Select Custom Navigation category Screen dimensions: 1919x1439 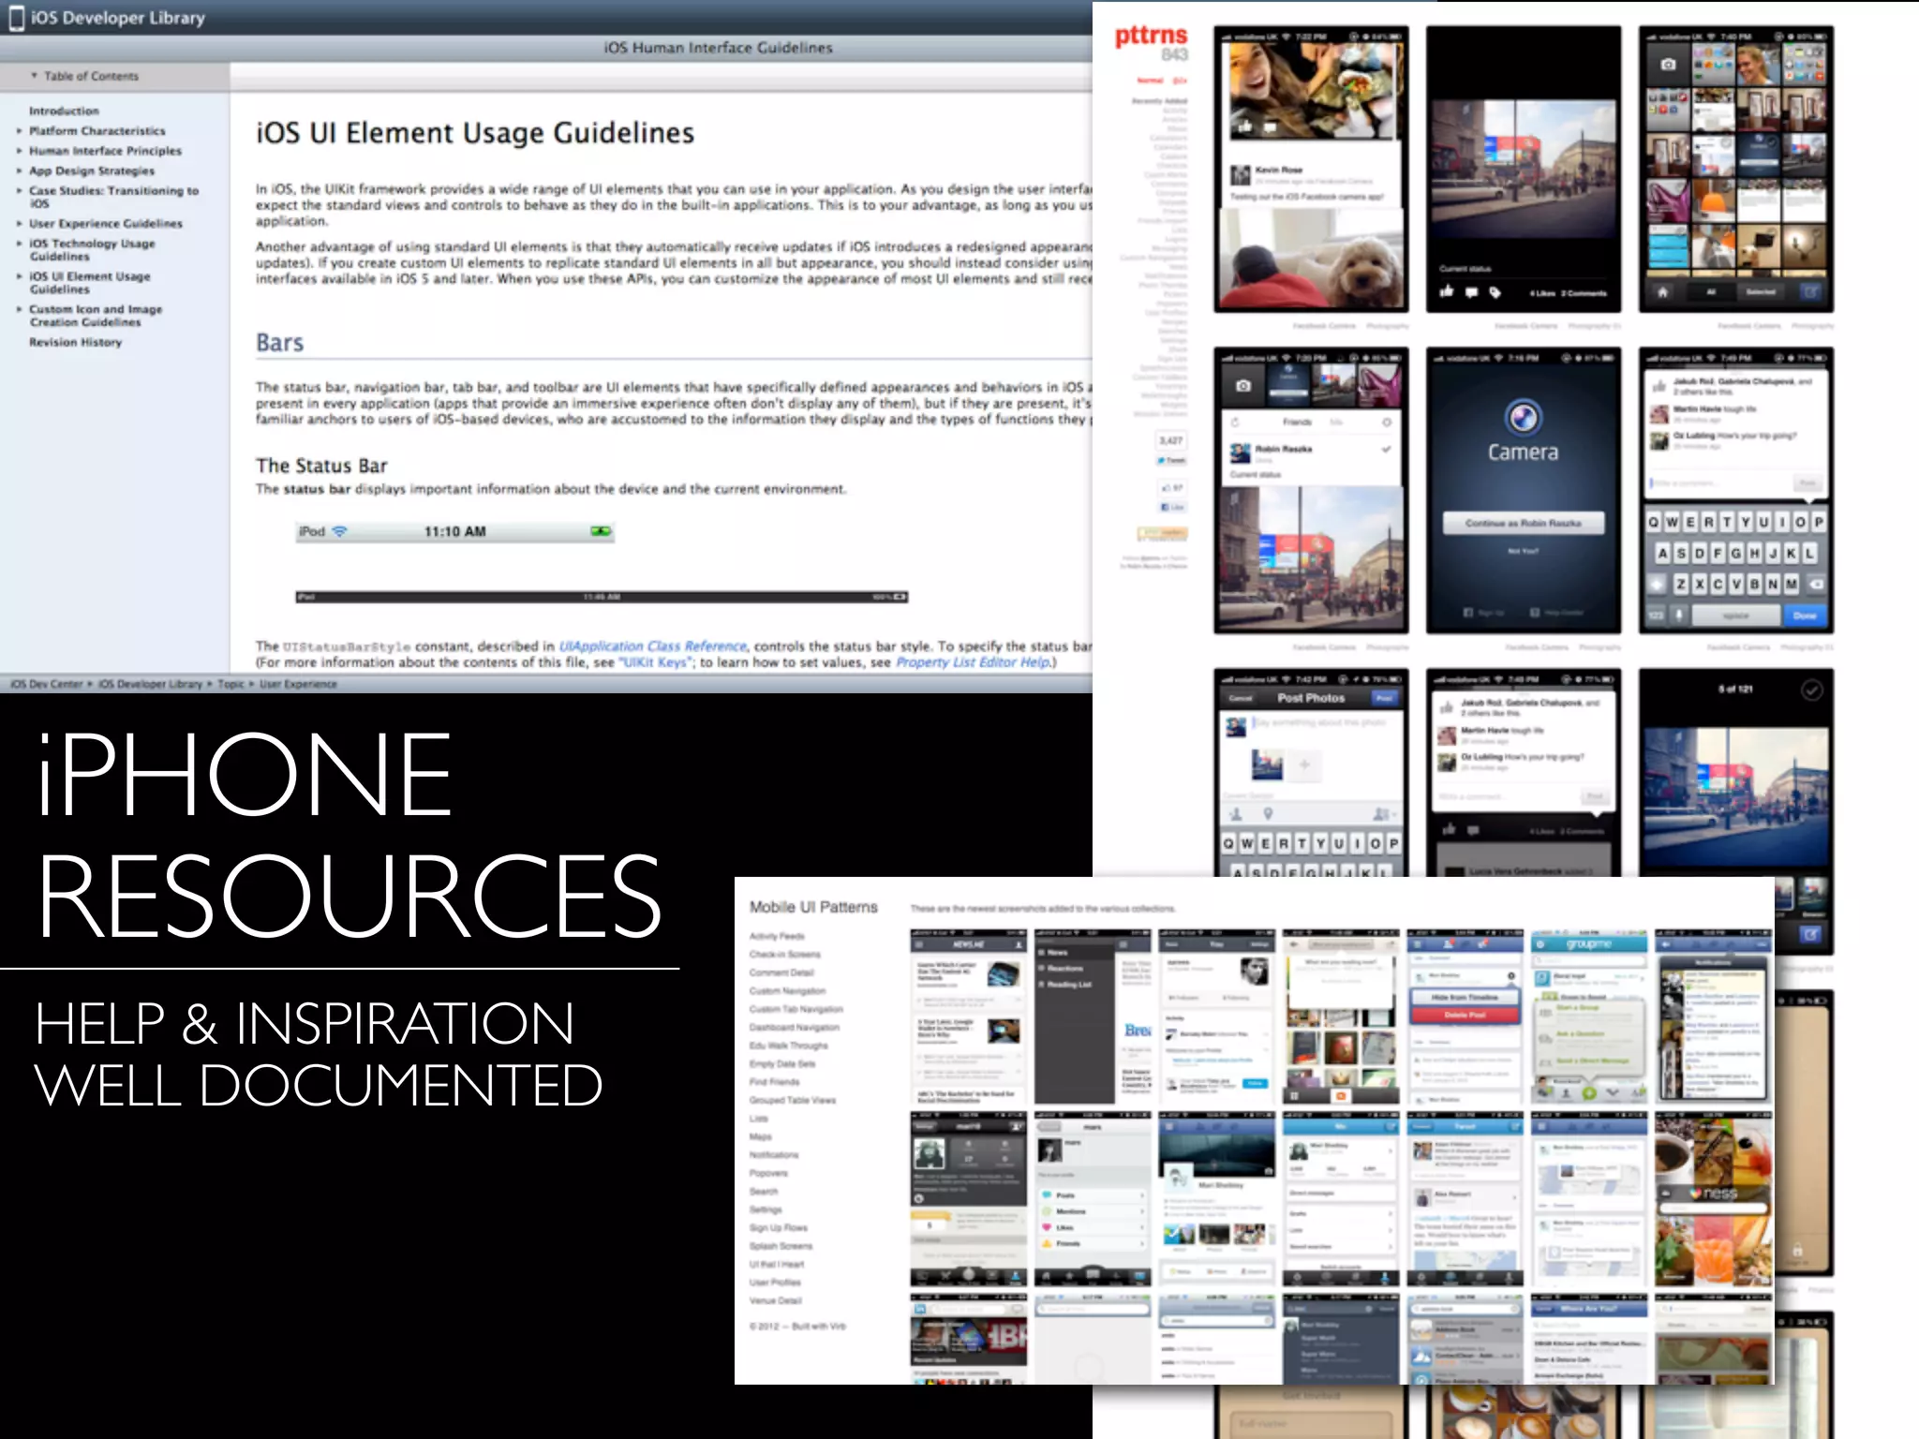coord(788,991)
